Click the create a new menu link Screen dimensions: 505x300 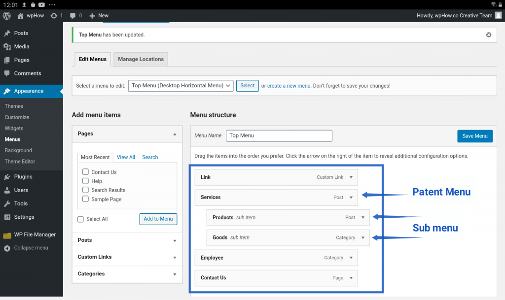click(x=289, y=85)
